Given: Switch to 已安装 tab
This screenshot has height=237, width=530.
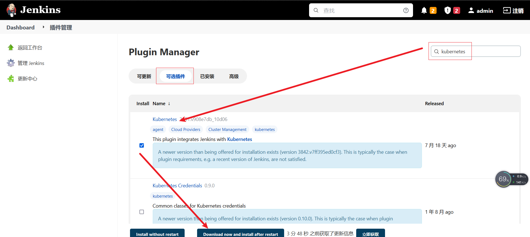Looking at the screenshot, I should [x=207, y=76].
